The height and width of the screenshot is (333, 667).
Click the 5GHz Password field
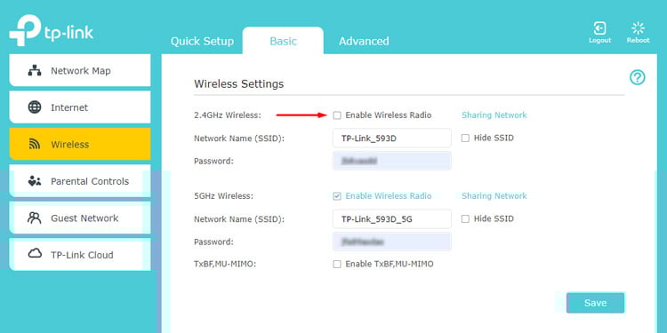[x=392, y=242]
